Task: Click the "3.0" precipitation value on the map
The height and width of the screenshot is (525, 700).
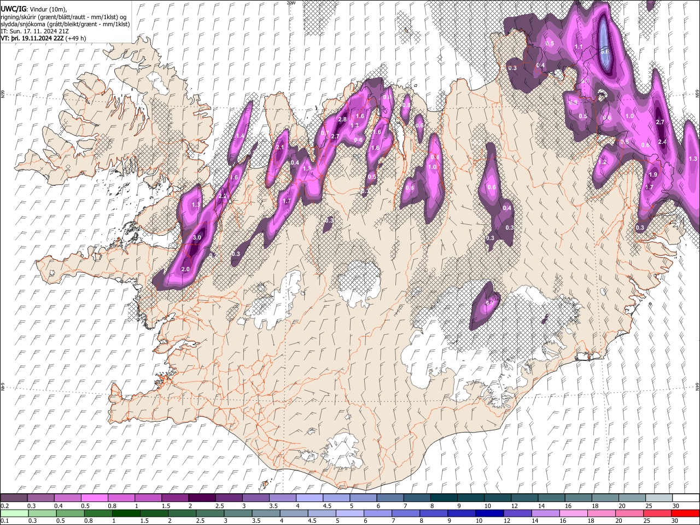Action: [197, 237]
